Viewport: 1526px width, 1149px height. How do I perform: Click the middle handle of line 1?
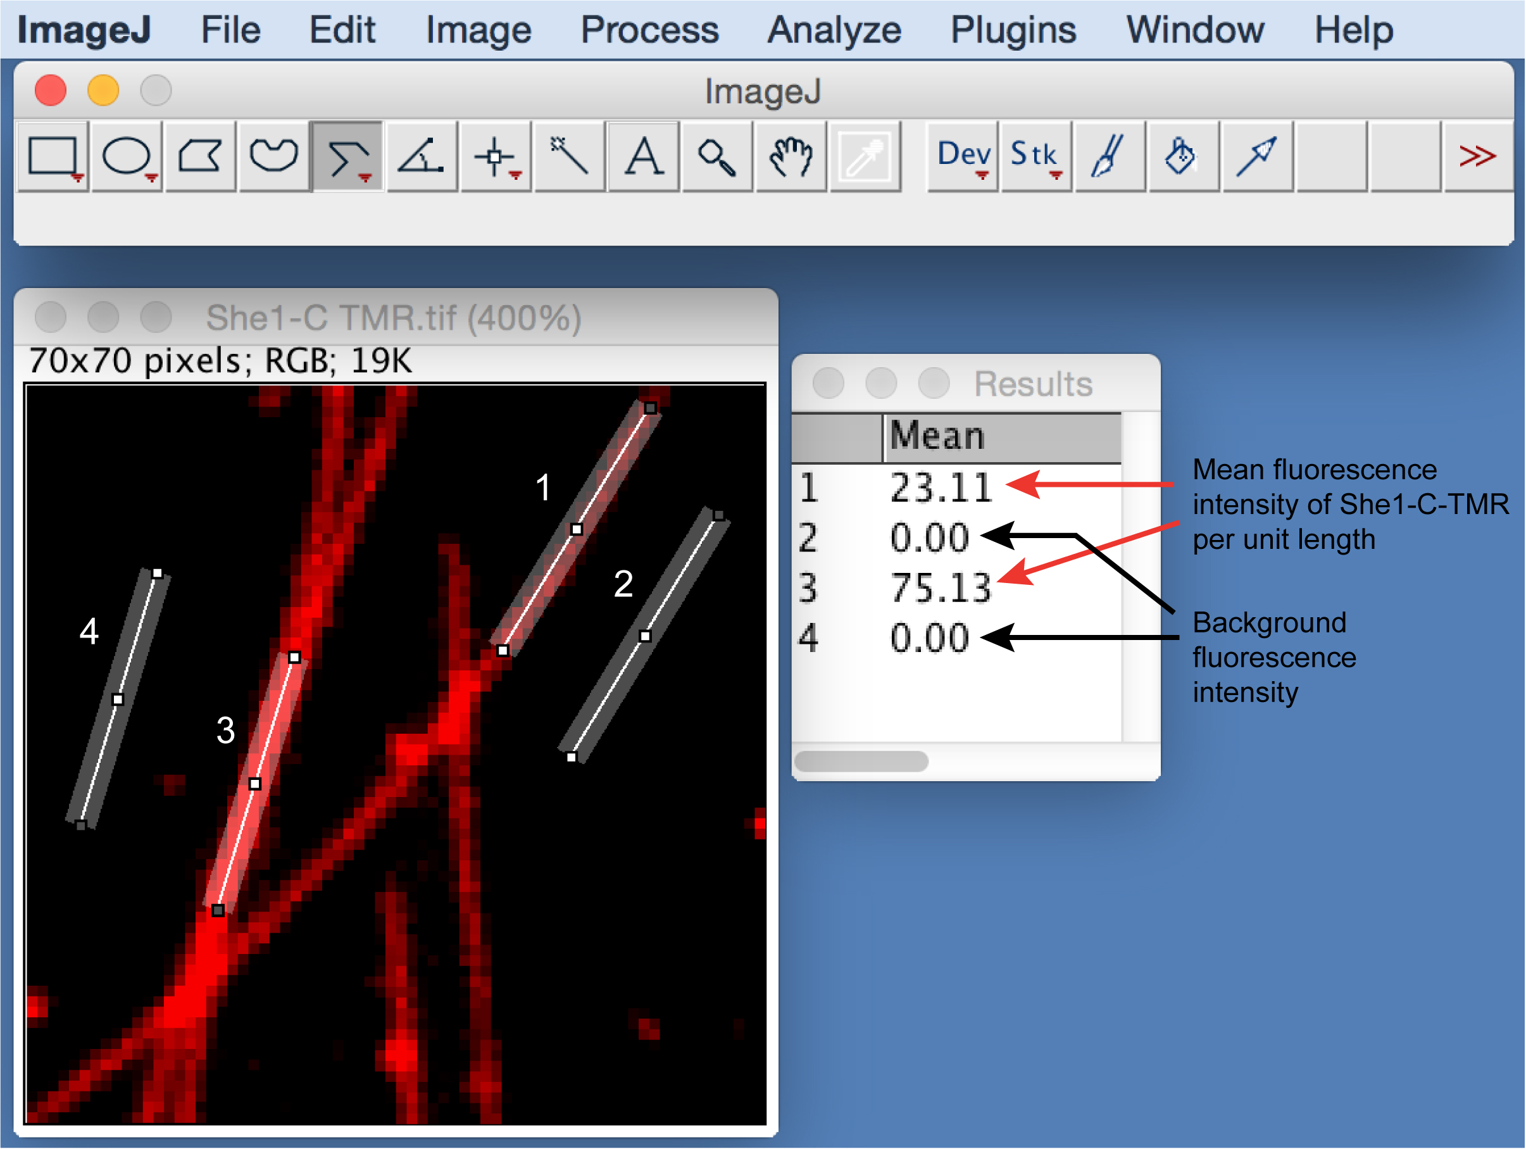click(x=577, y=529)
